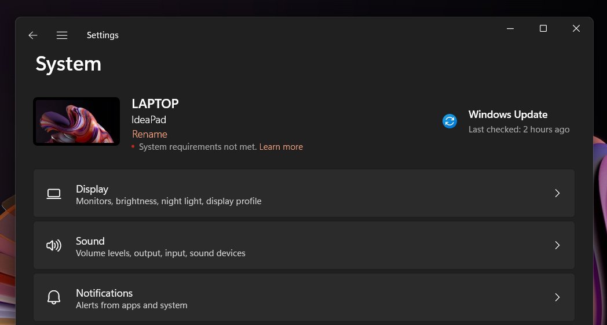Select the Notifications title text
This screenshot has height=325, width=607.
pyautogui.click(x=104, y=293)
